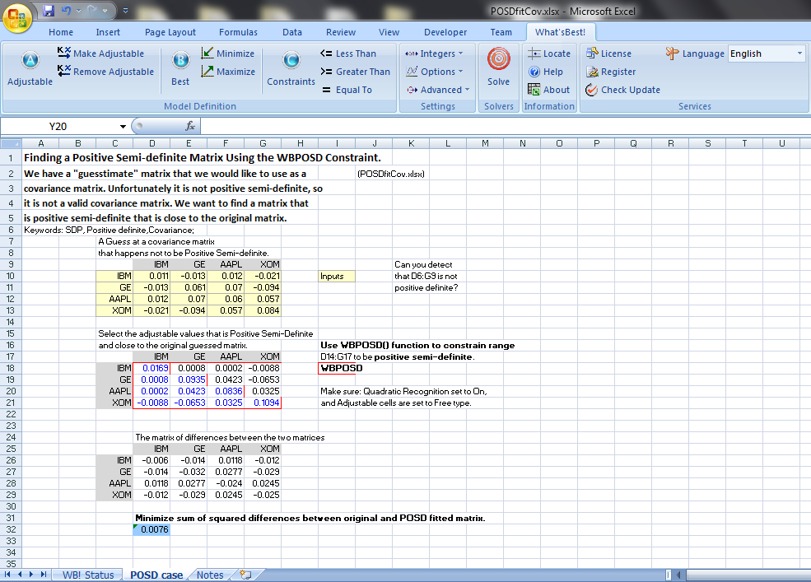Open the Notes sheet tab
Image resolution: width=811 pixels, height=582 pixels.
(210, 575)
